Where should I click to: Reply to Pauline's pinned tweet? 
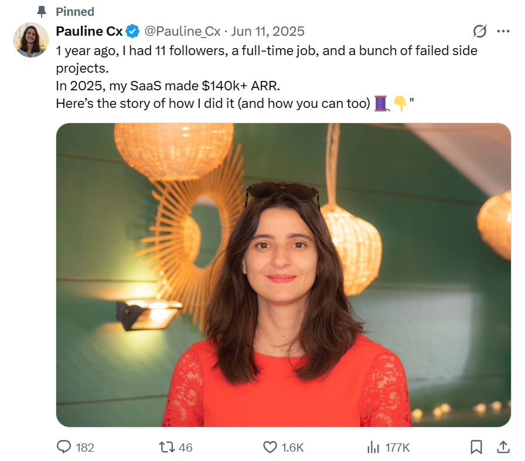64,447
